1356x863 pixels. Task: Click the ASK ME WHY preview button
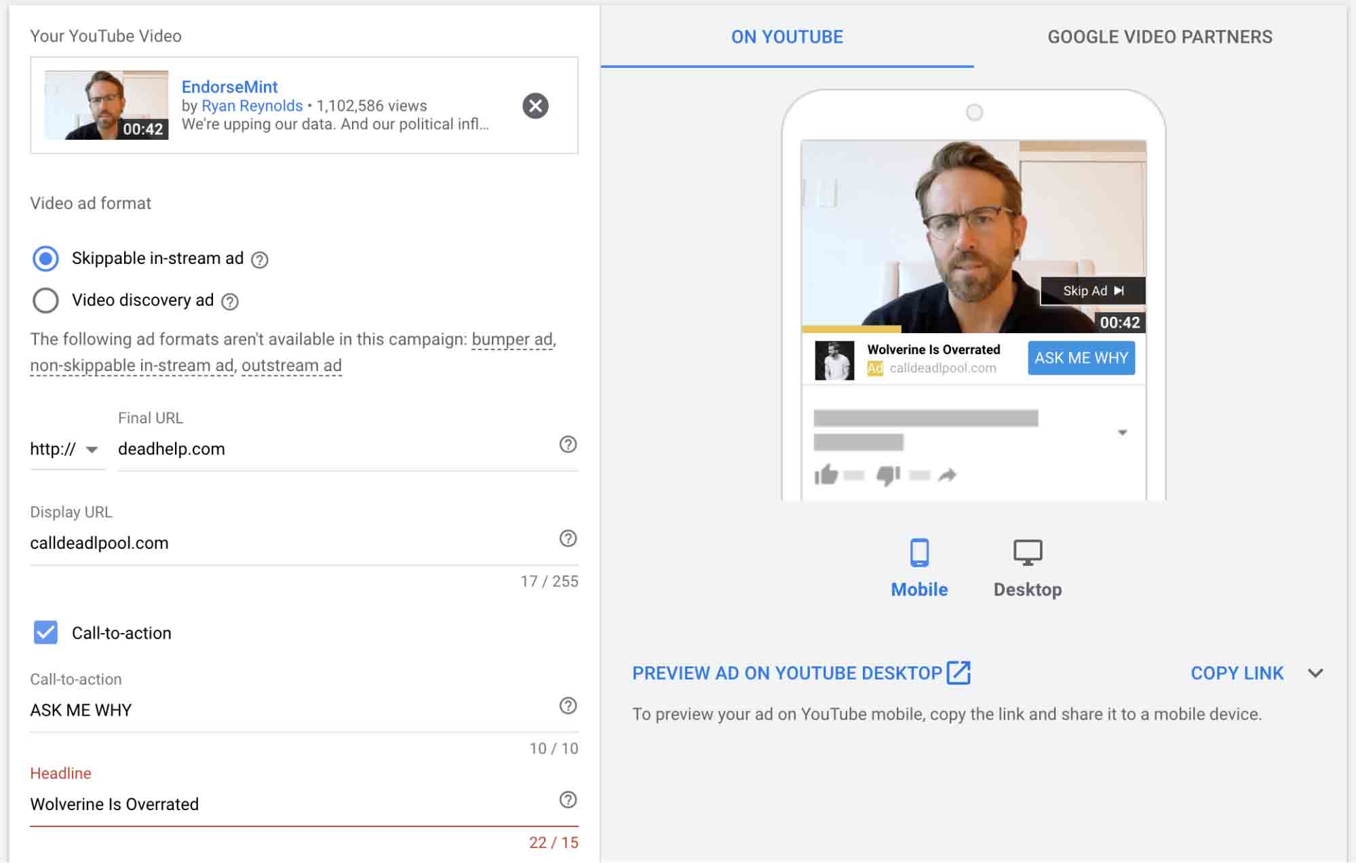click(1081, 358)
